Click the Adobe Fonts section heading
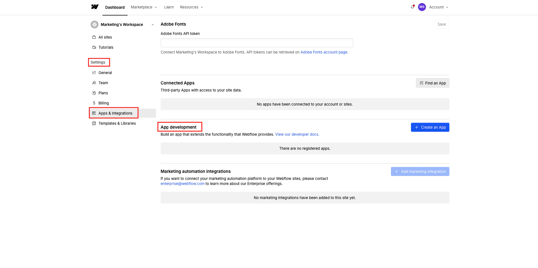 tap(173, 24)
